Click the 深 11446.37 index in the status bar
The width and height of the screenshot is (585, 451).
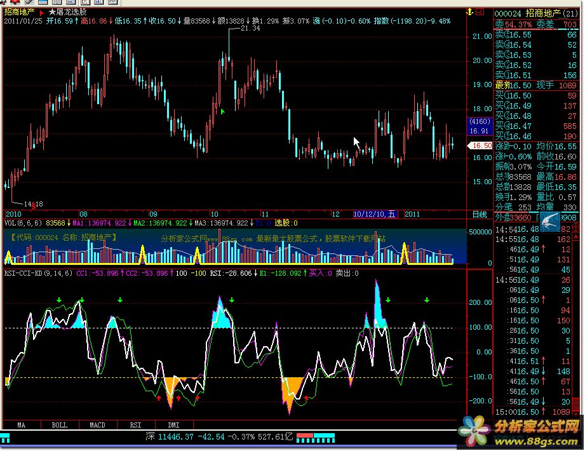click(x=170, y=437)
